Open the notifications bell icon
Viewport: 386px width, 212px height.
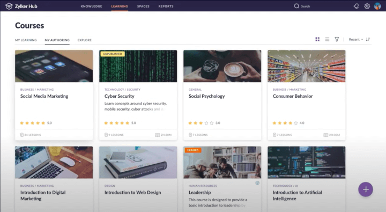click(356, 6)
